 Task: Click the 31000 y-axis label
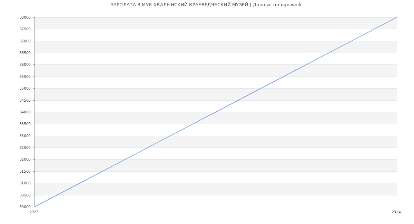pos(25,183)
